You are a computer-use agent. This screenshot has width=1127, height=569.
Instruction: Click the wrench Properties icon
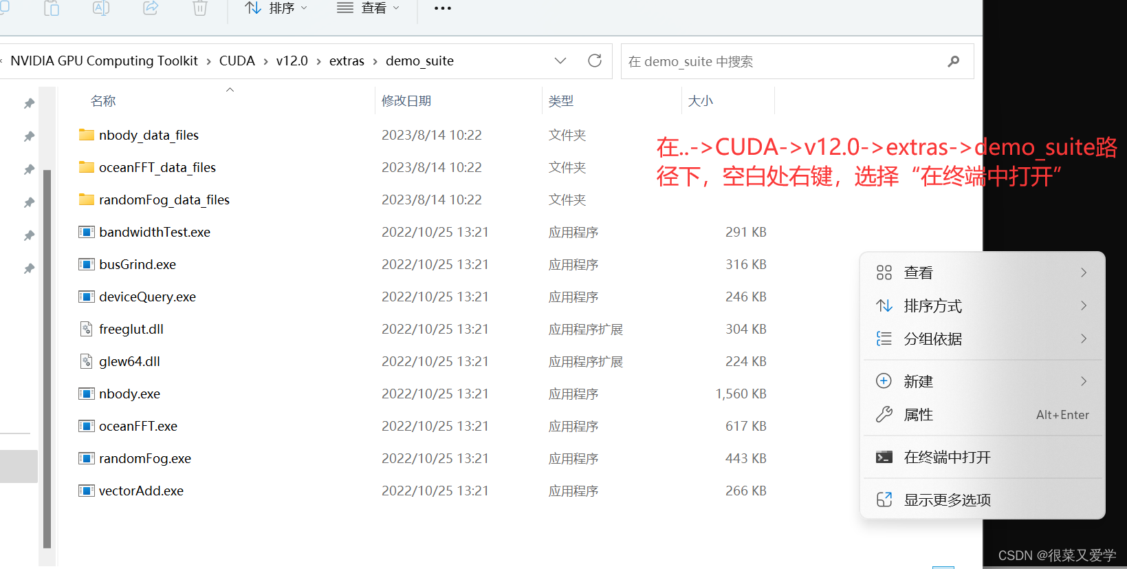click(x=884, y=414)
